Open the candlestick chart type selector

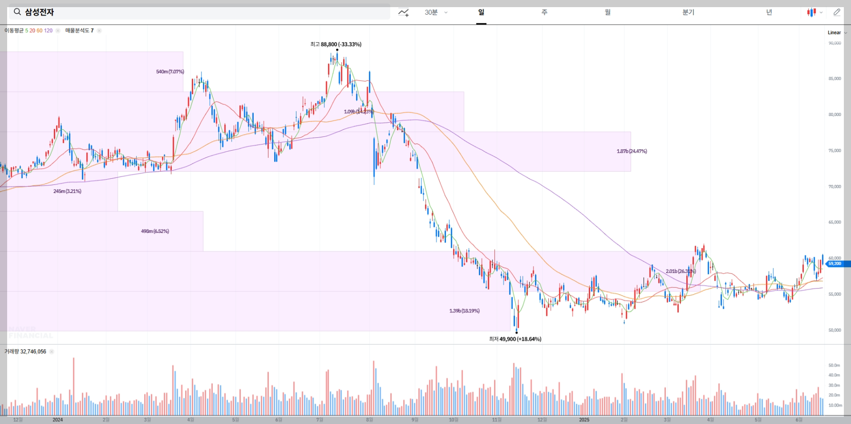[x=814, y=12]
